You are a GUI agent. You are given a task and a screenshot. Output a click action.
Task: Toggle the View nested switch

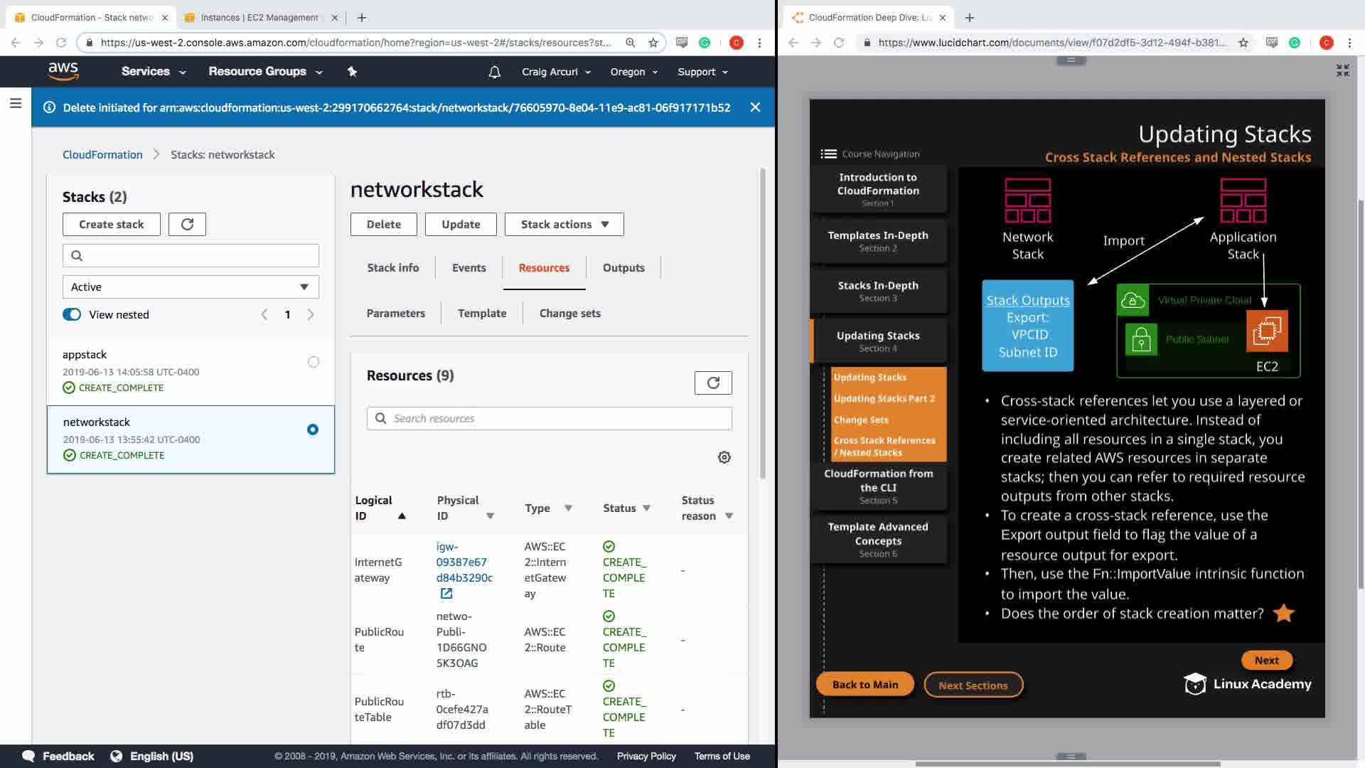point(72,314)
